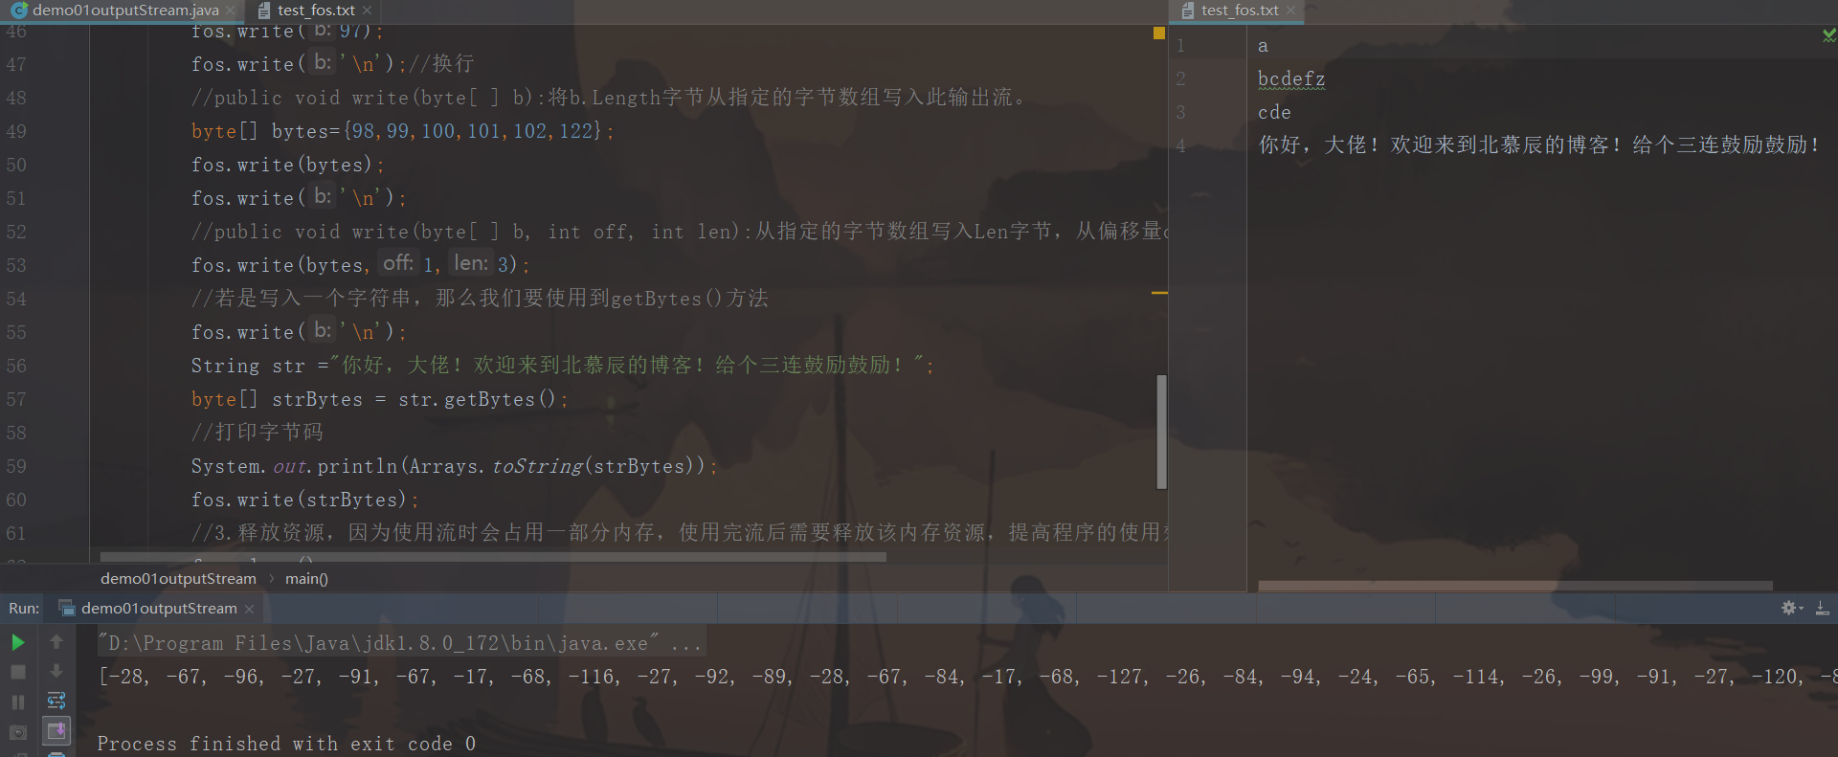Hide the Run tool window
The width and height of the screenshot is (1838, 757).
click(x=1823, y=608)
